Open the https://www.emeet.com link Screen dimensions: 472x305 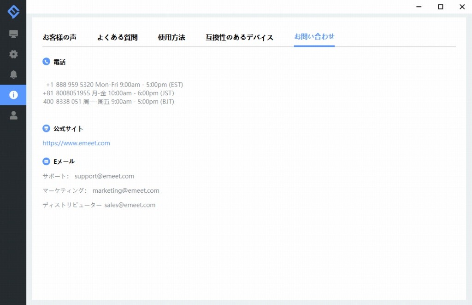click(76, 143)
